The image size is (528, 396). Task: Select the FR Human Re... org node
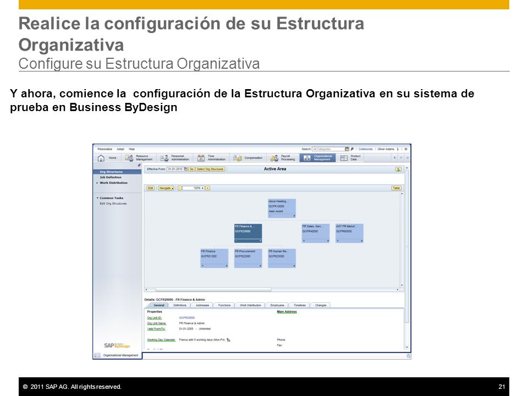282,258
